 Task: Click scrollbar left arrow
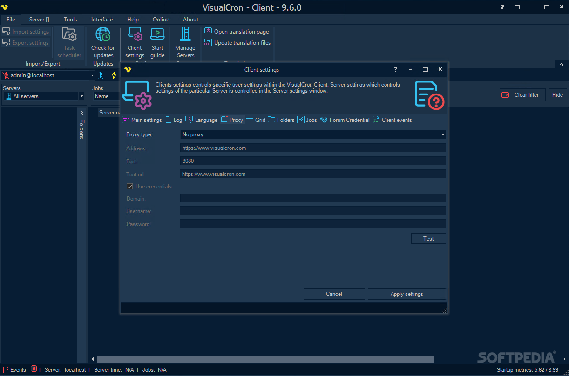click(x=93, y=359)
